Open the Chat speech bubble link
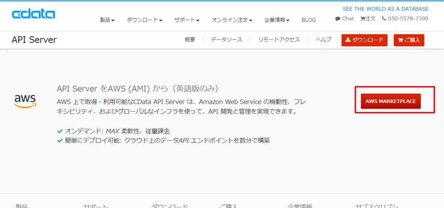 click(x=344, y=18)
